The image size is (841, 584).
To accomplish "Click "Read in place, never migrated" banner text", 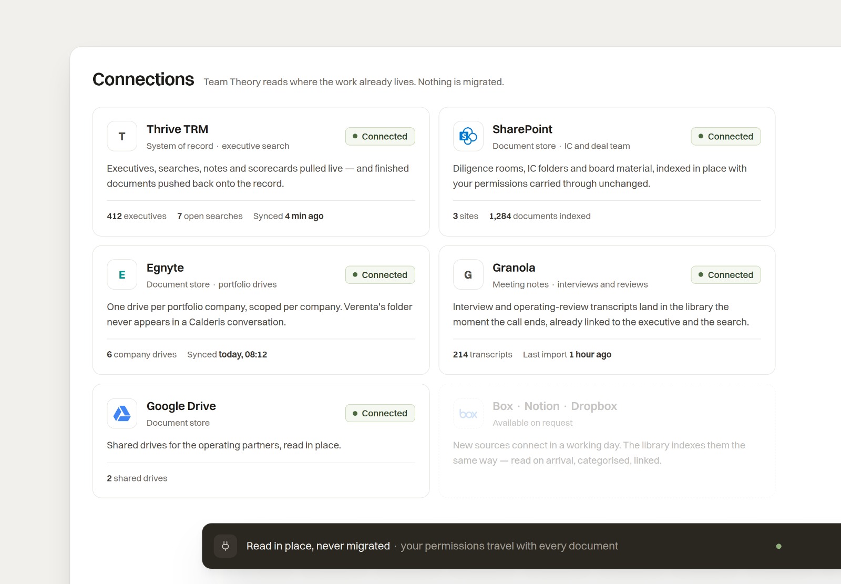I will tap(318, 546).
